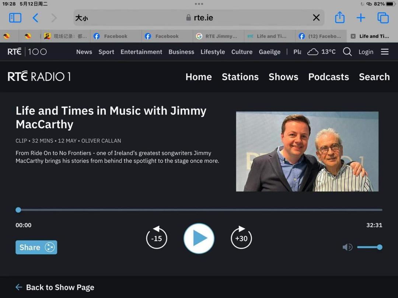Open Business section
Viewport: 398px width, 298px height.
point(181,52)
